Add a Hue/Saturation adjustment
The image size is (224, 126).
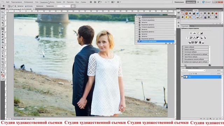[191, 38]
